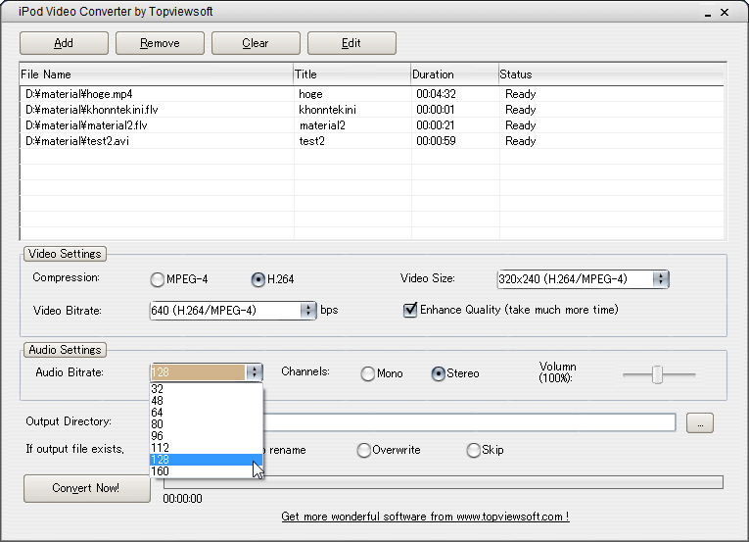The image size is (749, 542).
Task: Browse for output directory with ... button
Action: coord(700,422)
